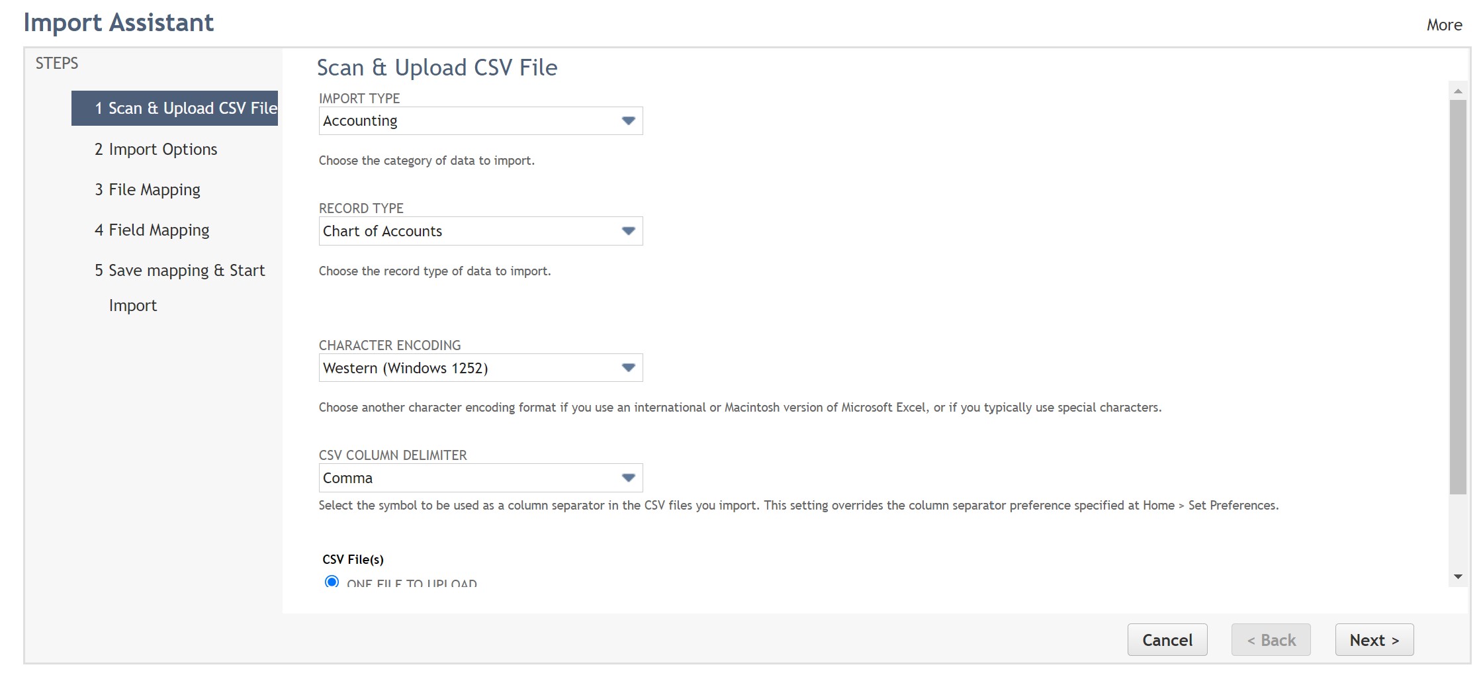The height and width of the screenshot is (681, 1483).
Task: Click the Comma dropdown arrow icon
Action: click(x=627, y=477)
